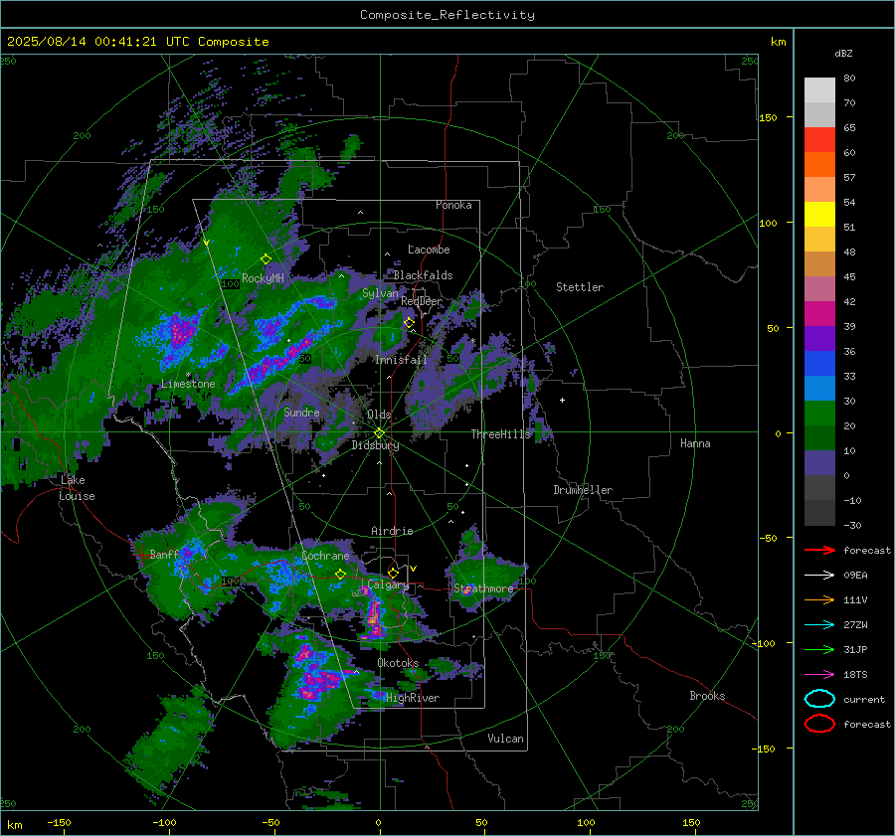895x836 pixels.
Task: Click the Drumheller town label
Action: coord(583,490)
